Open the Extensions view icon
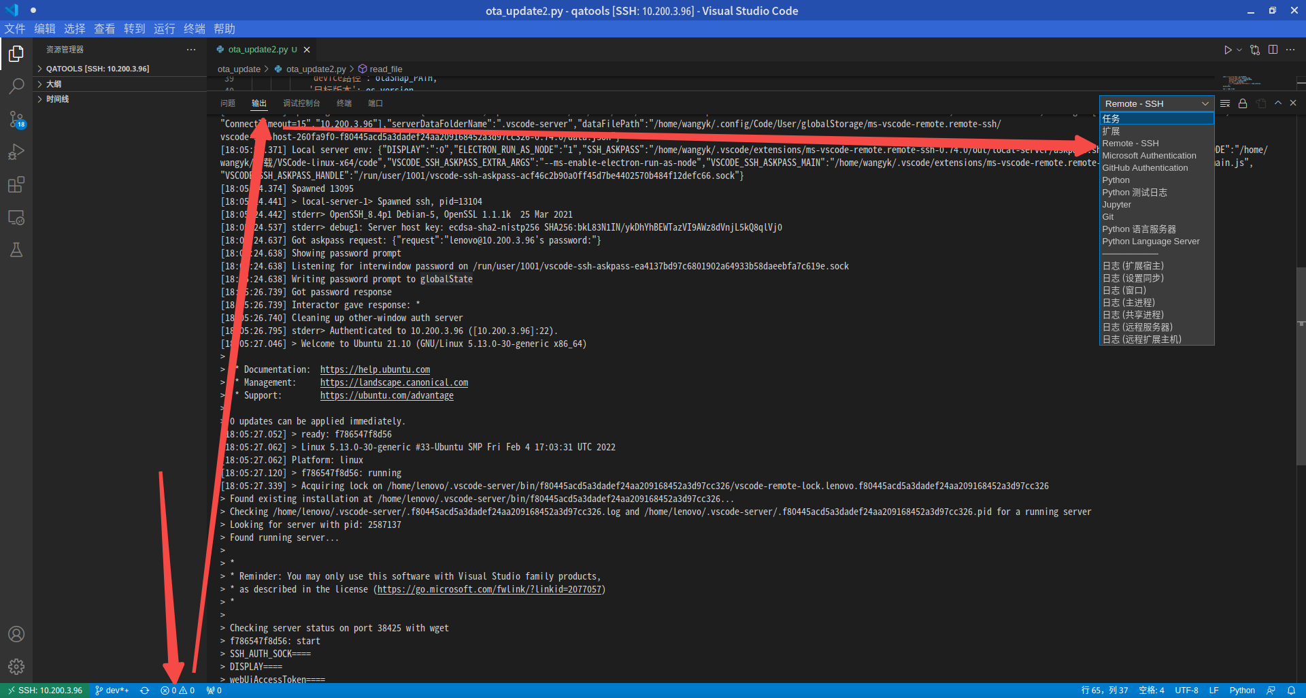Image resolution: width=1306 pixels, height=698 pixels. tap(16, 185)
